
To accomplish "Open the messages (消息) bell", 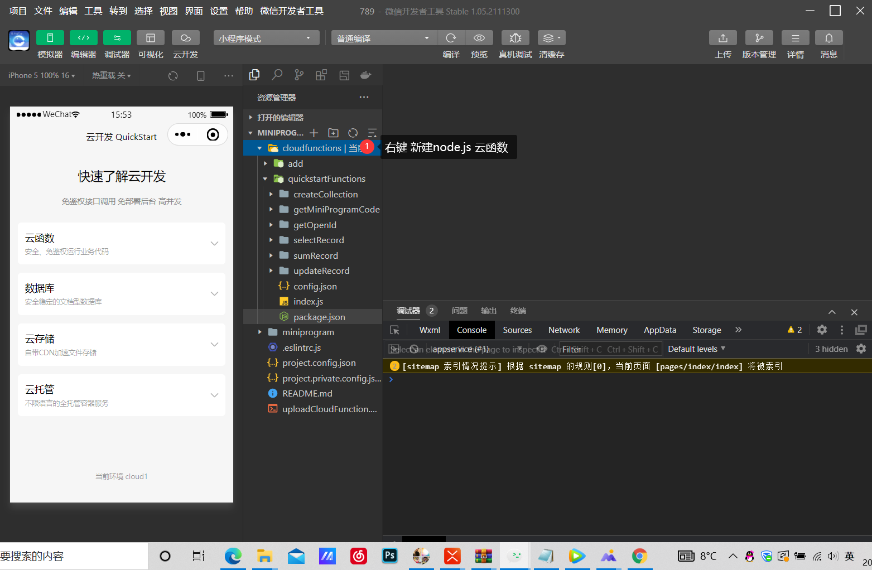I will (x=829, y=38).
